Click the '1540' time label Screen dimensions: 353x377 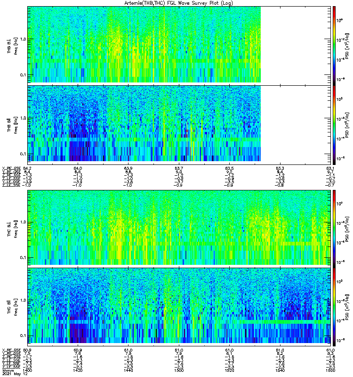coord(280,370)
